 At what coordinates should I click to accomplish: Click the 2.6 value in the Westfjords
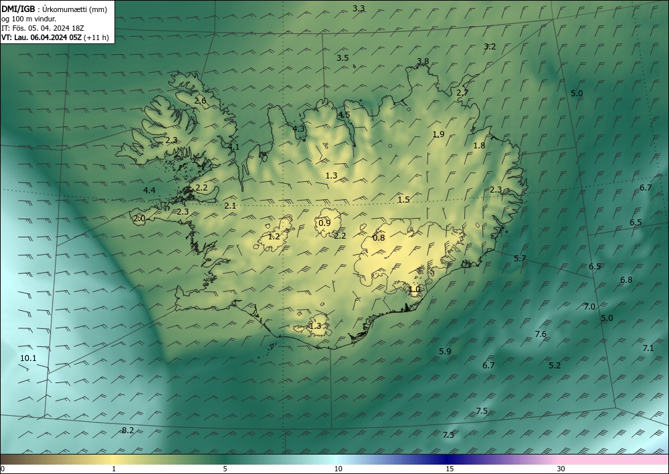[200, 100]
